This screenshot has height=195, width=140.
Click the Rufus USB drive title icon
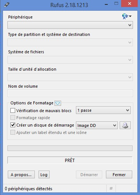(7, 5)
